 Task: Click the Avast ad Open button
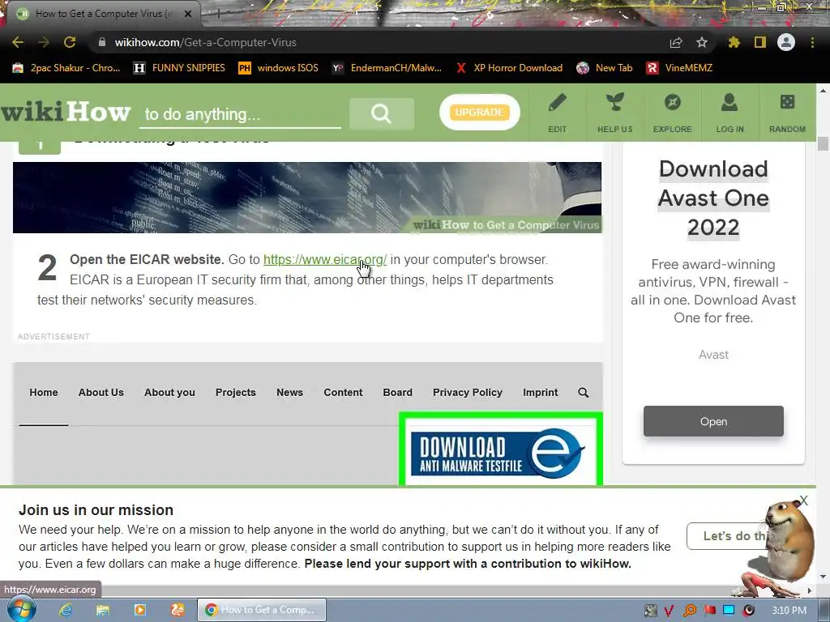(713, 421)
